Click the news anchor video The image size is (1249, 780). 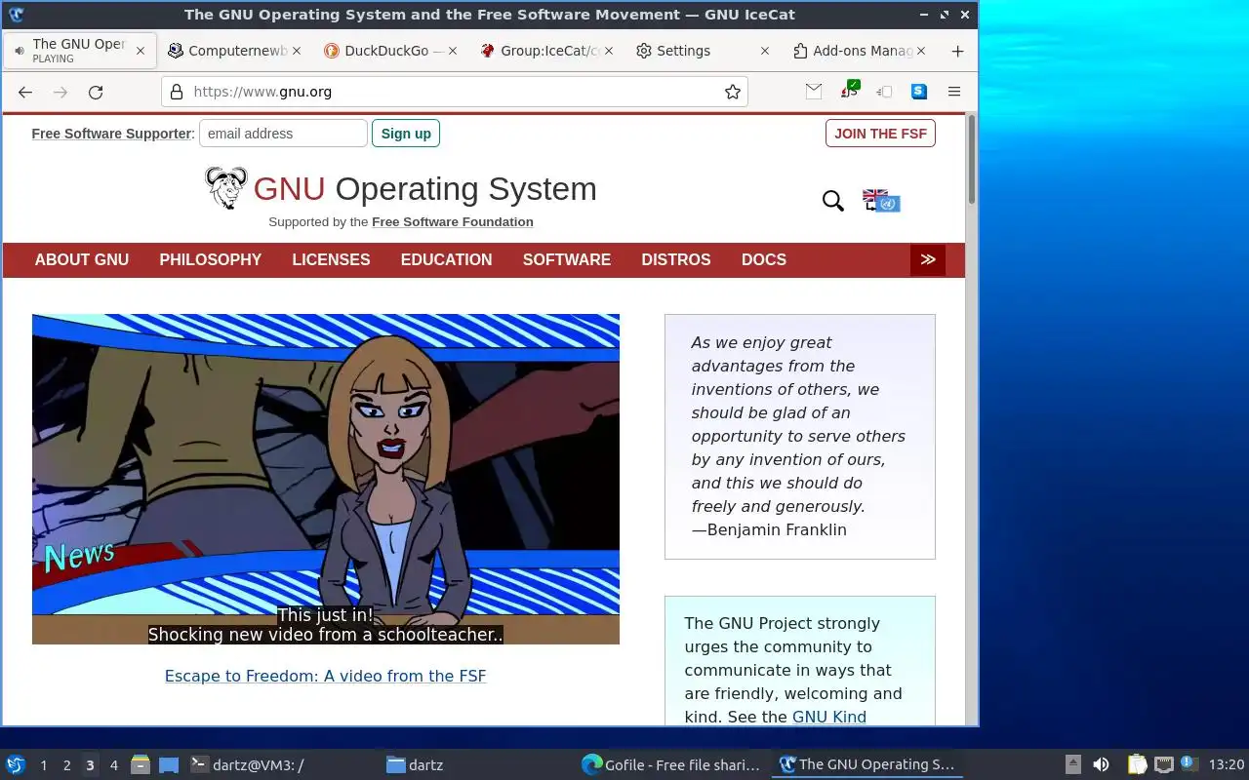(326, 479)
